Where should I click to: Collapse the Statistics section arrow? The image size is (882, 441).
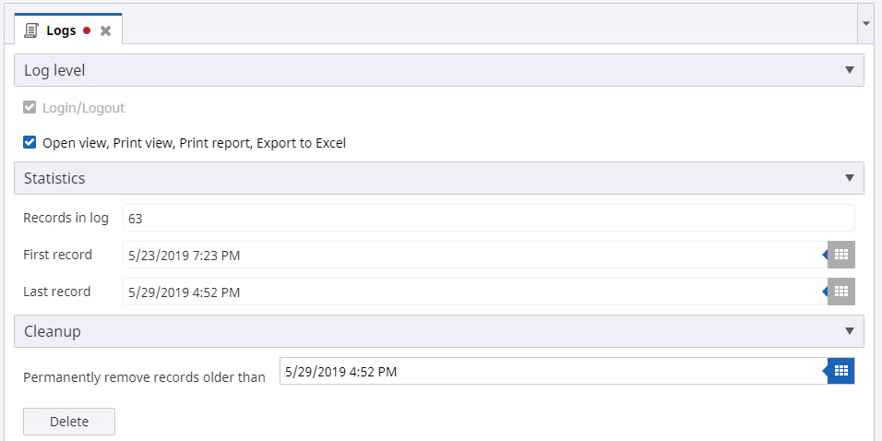coord(850,178)
